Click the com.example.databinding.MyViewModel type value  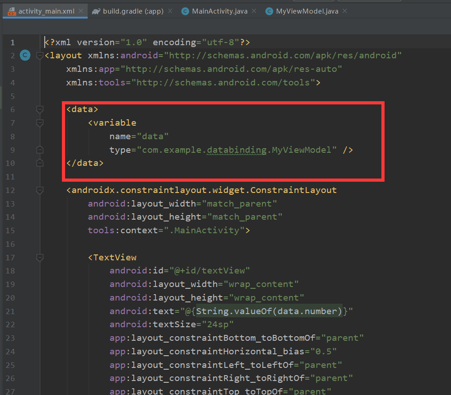tap(236, 150)
